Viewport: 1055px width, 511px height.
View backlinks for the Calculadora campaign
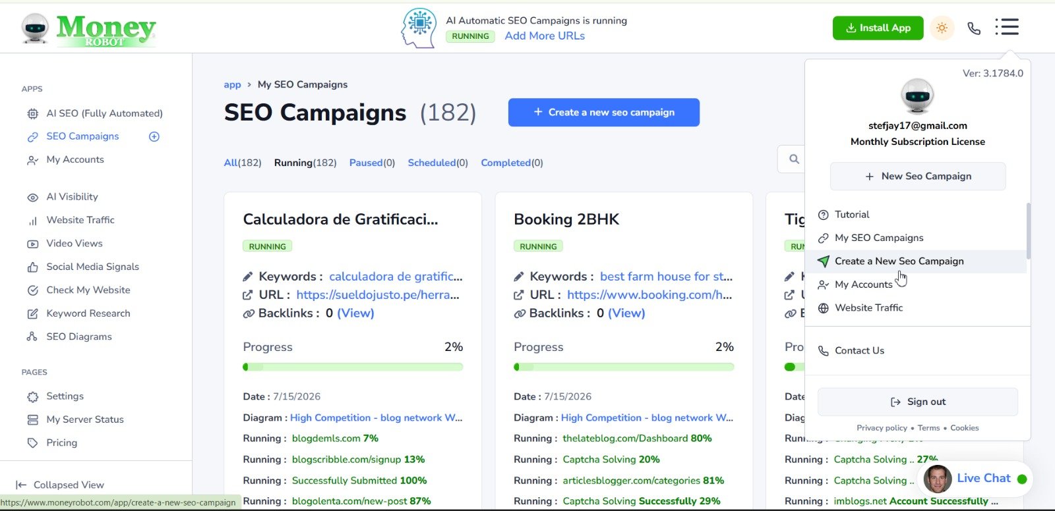click(355, 313)
